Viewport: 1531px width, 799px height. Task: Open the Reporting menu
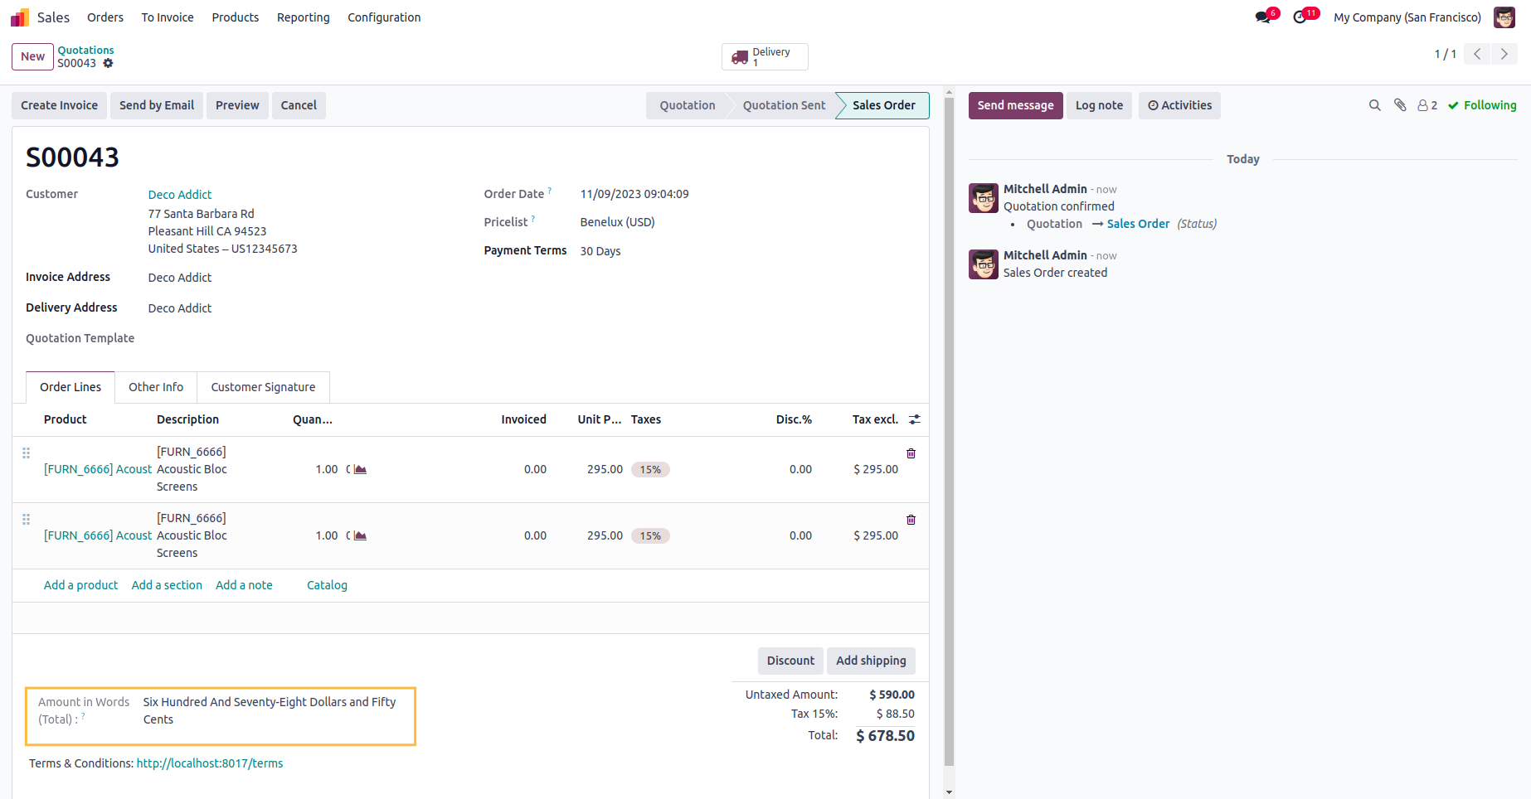[303, 17]
